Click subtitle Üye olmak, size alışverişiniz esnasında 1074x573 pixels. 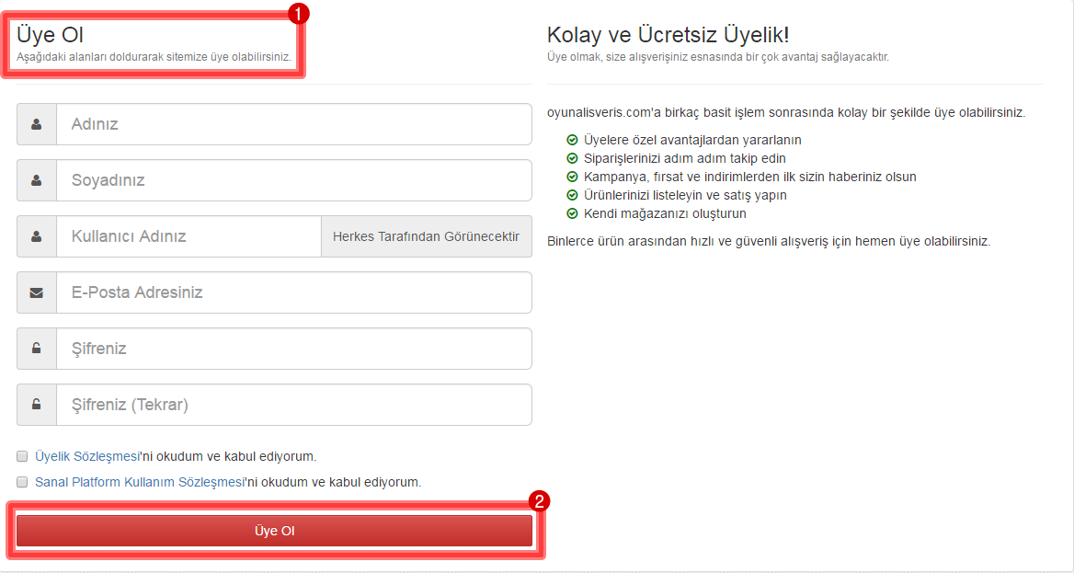point(718,57)
